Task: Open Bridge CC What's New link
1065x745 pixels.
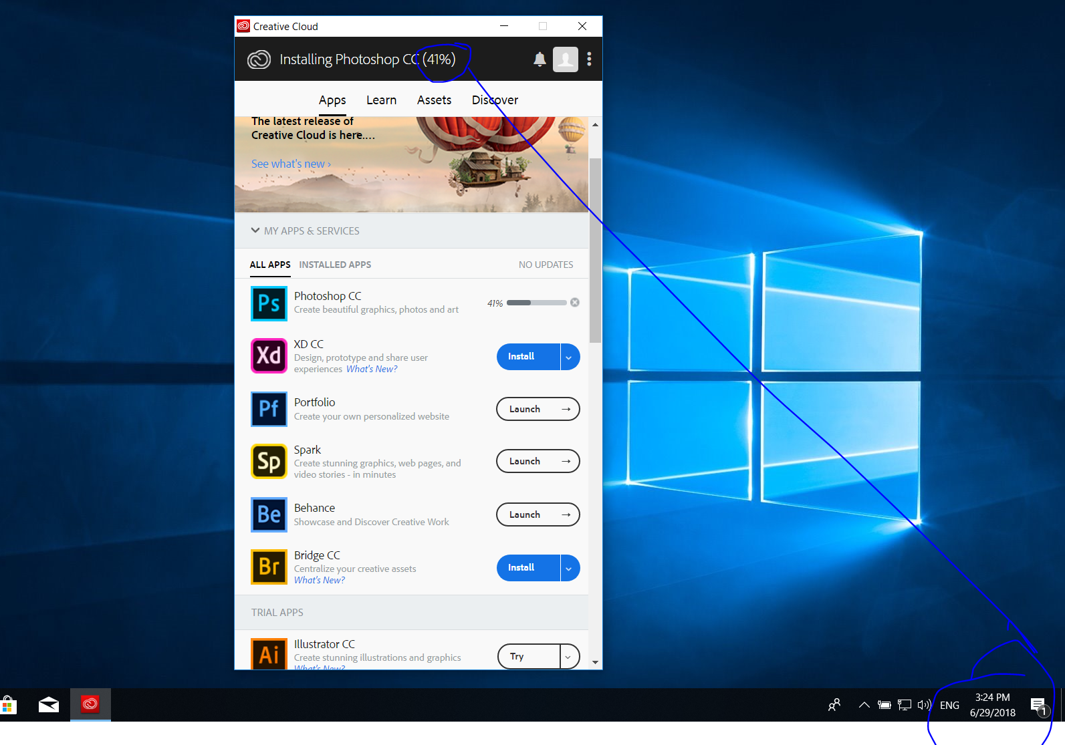Action: (x=320, y=580)
